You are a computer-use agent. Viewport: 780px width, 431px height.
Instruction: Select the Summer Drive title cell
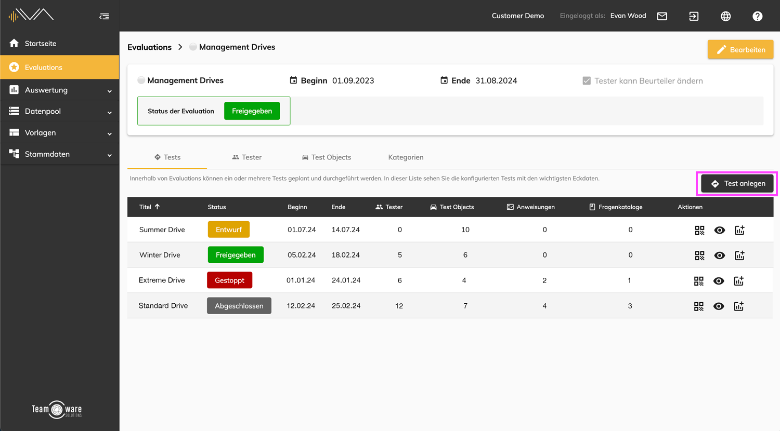click(162, 230)
